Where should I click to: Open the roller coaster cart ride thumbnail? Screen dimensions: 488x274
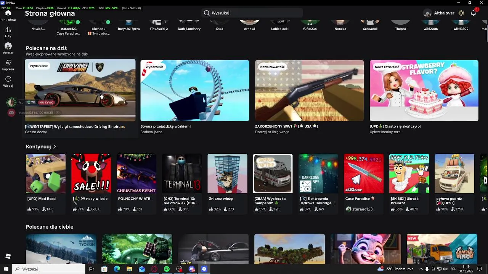[195, 91]
